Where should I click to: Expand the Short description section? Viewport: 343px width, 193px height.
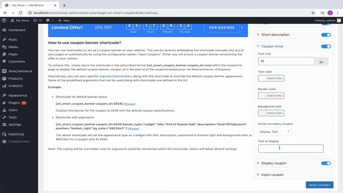[258, 34]
